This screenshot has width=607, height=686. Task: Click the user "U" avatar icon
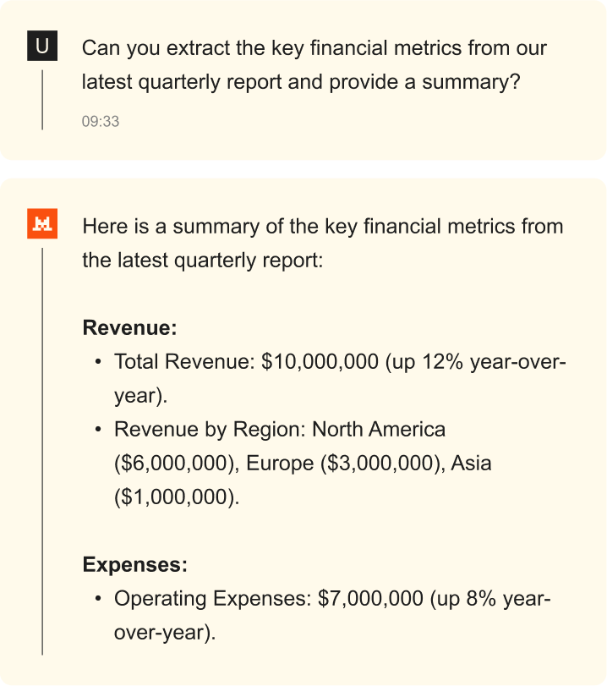[42, 47]
